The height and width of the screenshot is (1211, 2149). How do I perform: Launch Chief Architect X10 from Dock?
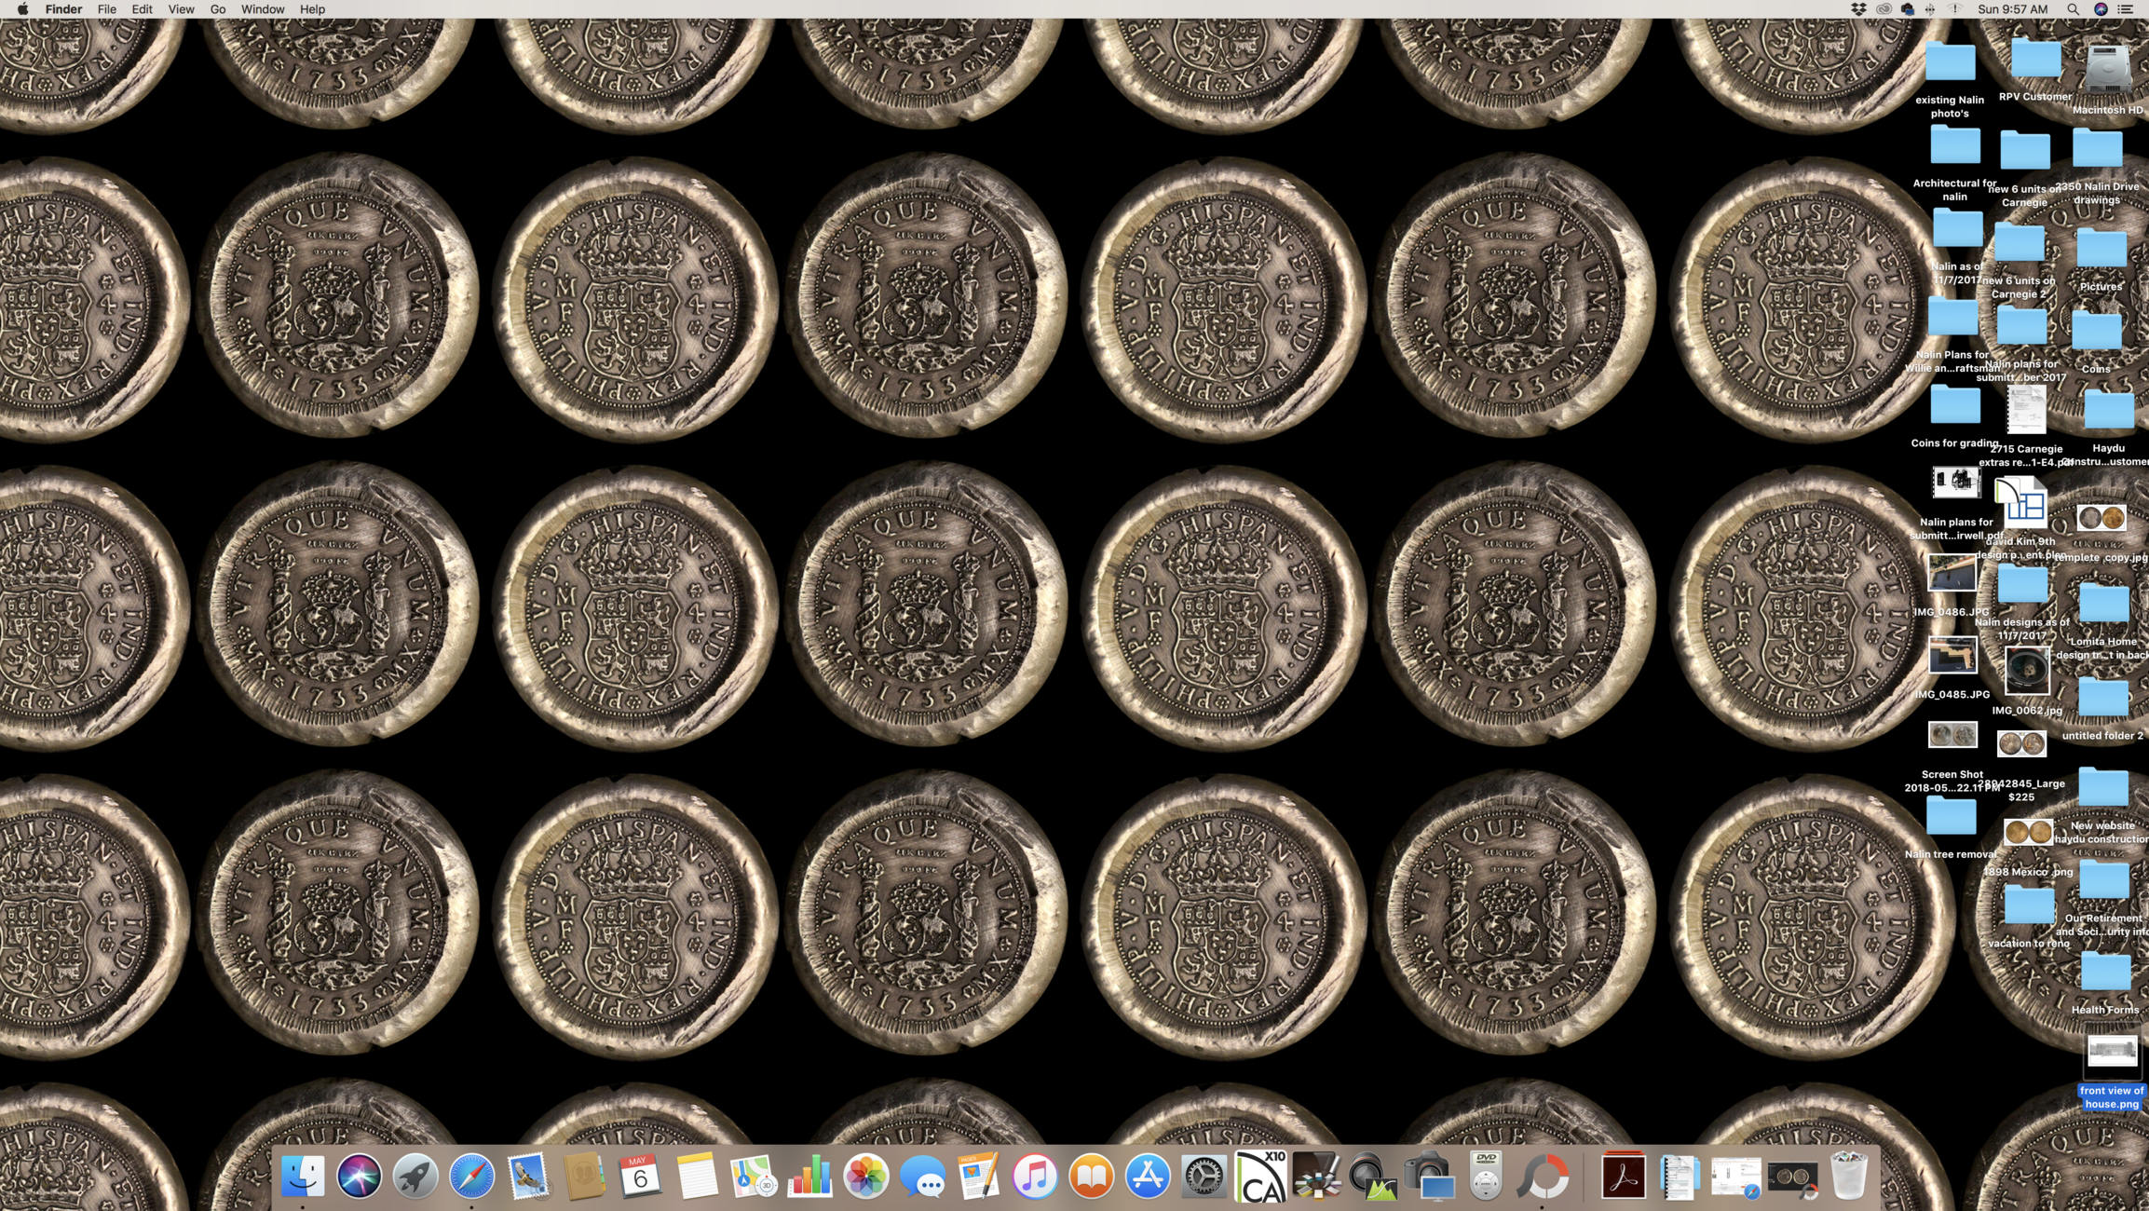coord(1261,1176)
